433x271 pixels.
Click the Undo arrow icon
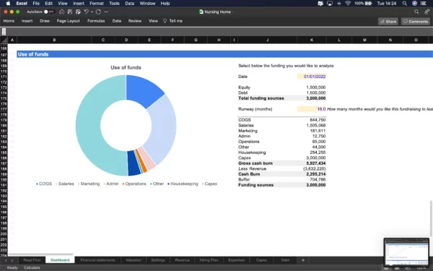[86, 12]
